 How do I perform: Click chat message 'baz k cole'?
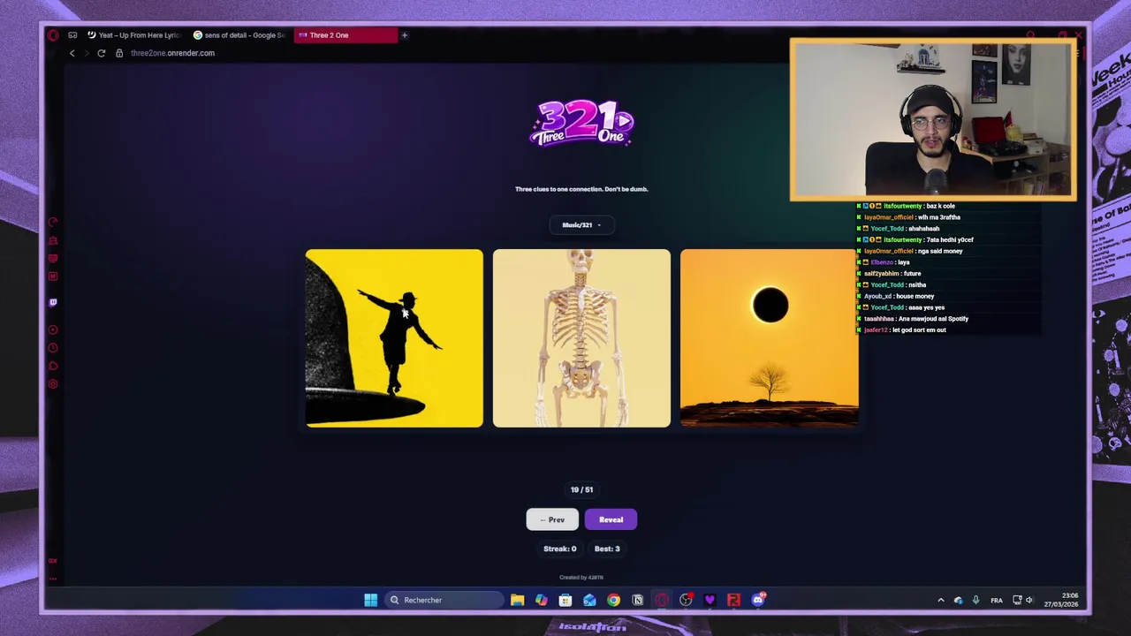[940, 206]
